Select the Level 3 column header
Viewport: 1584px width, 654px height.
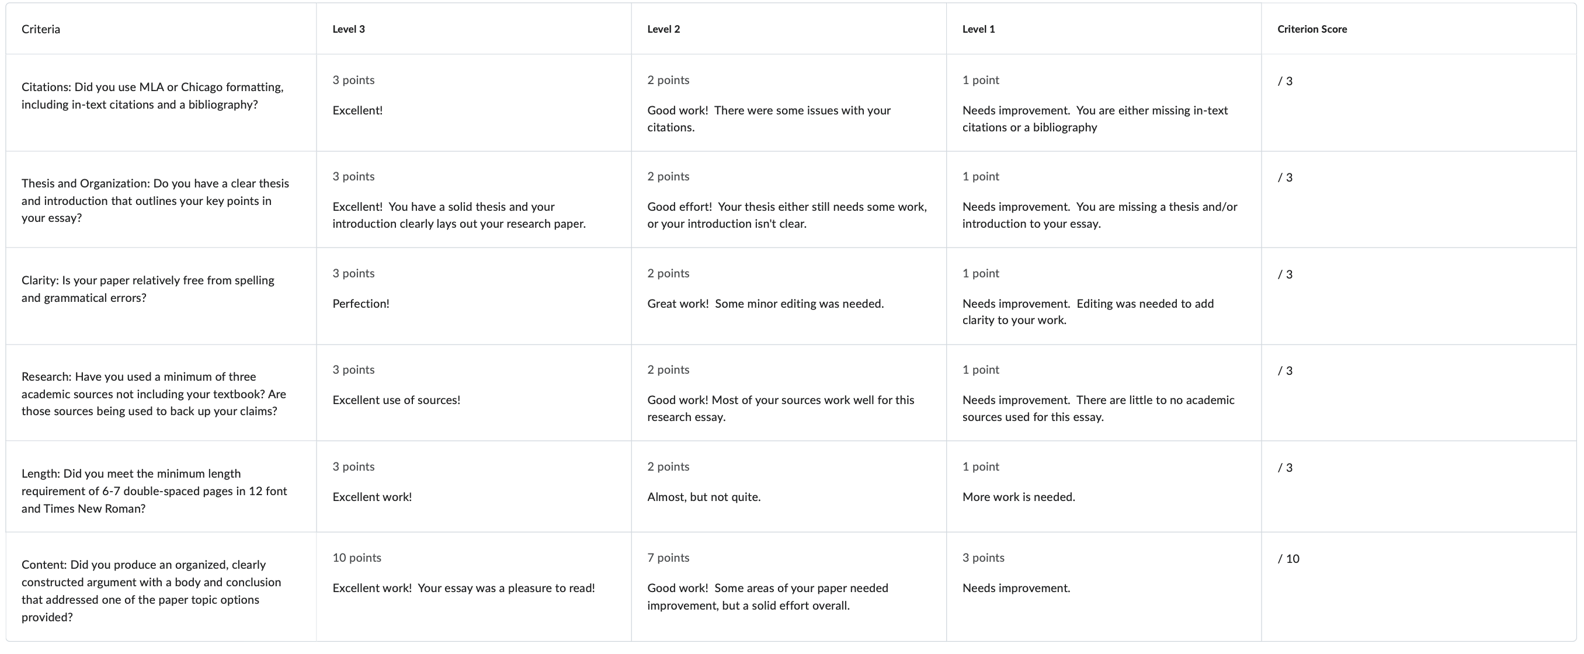(349, 29)
